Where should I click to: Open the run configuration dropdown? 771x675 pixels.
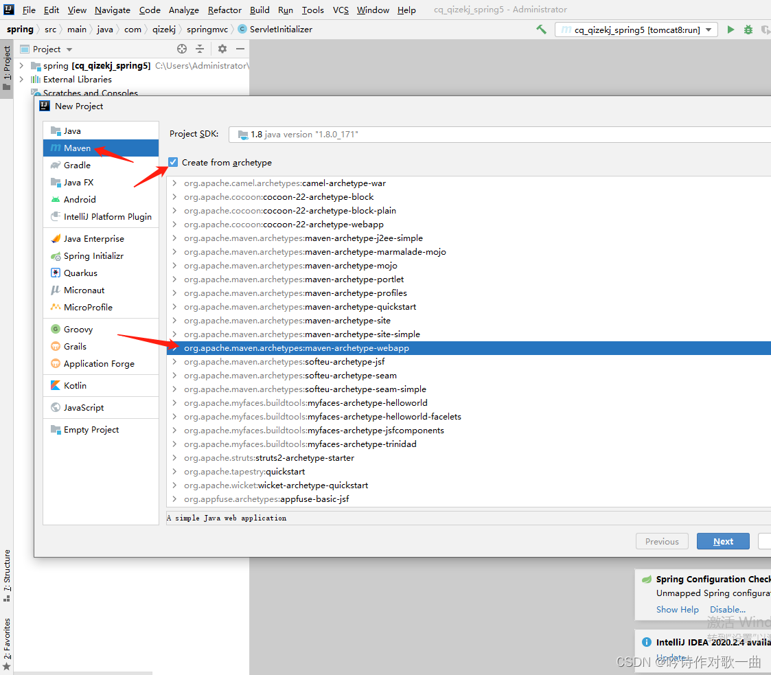click(x=636, y=30)
